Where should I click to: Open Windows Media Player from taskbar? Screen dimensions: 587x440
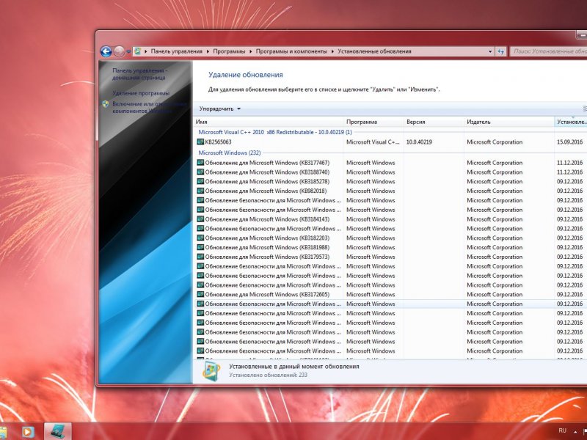point(28,432)
